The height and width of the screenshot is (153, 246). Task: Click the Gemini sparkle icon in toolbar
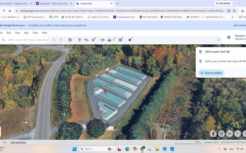tap(130, 40)
